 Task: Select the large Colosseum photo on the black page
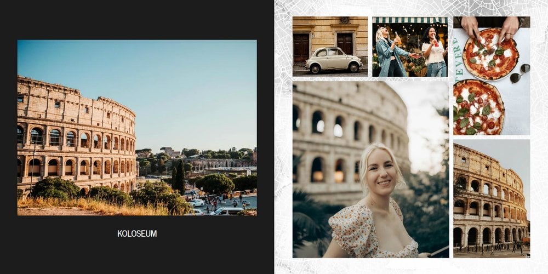point(137,127)
